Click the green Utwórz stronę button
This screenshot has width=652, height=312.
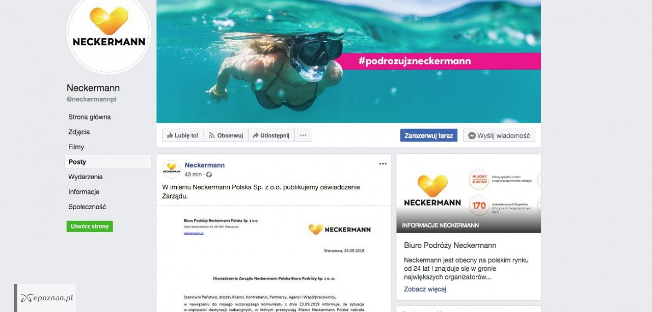click(x=90, y=226)
